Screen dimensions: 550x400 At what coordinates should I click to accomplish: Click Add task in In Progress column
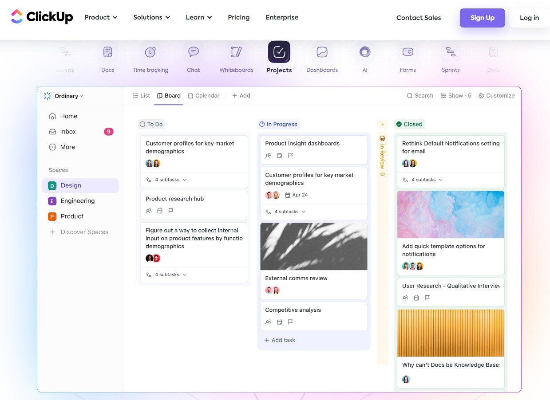pos(280,340)
